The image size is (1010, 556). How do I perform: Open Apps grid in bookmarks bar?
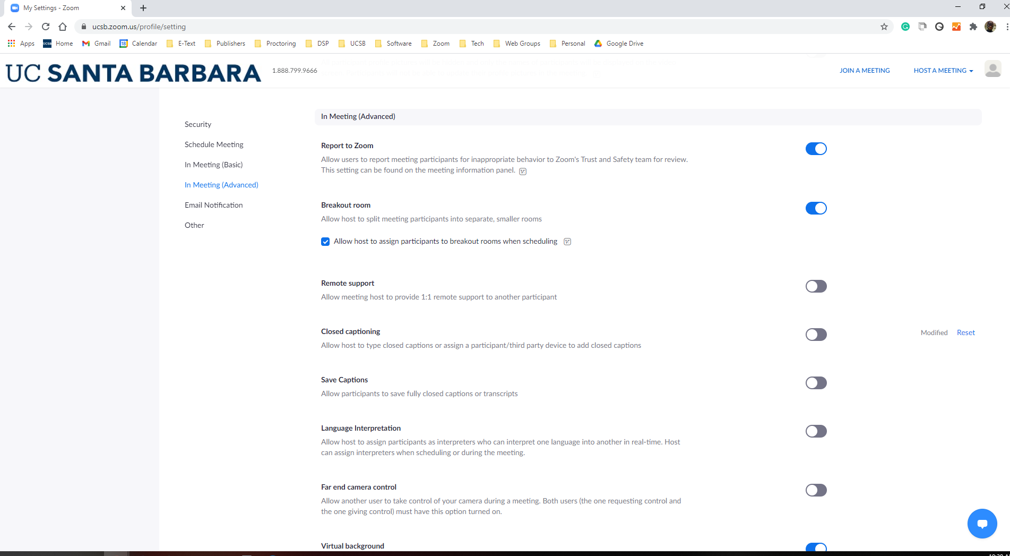(x=21, y=44)
